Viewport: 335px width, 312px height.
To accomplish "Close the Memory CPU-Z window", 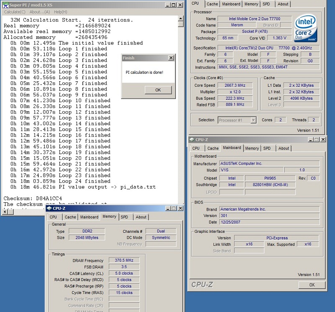I will tap(180, 209).
